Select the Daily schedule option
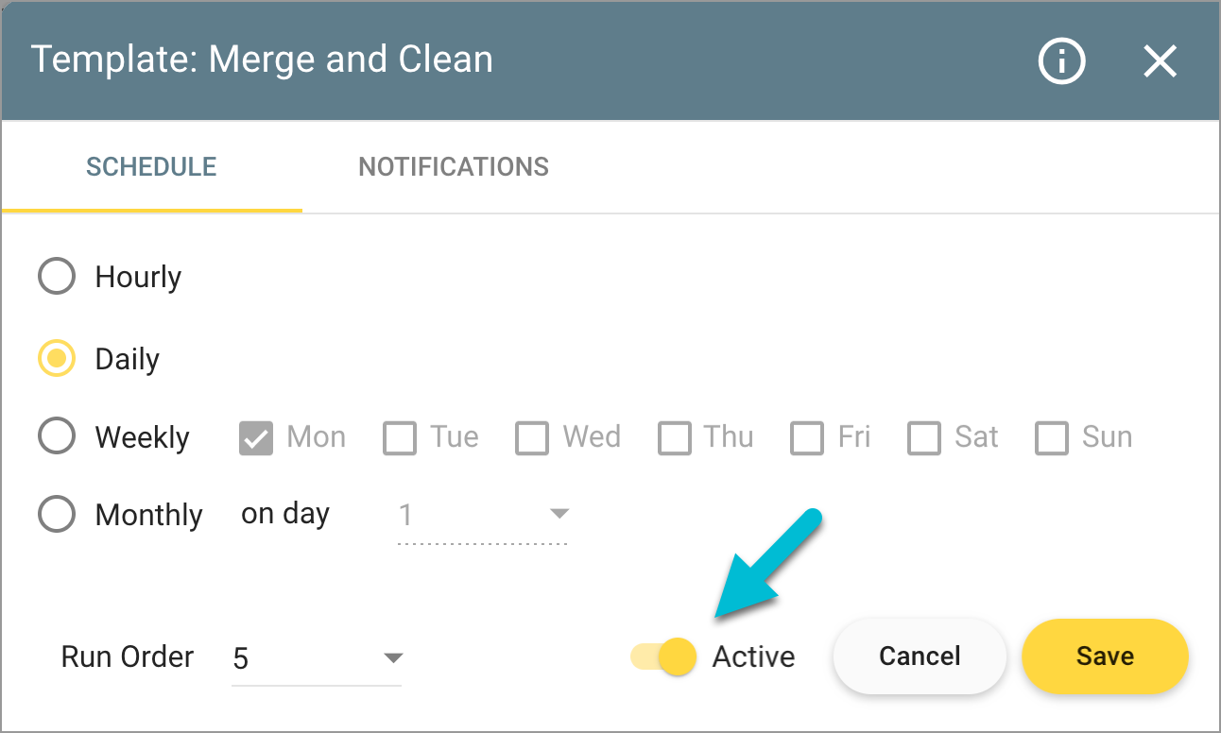 56,358
